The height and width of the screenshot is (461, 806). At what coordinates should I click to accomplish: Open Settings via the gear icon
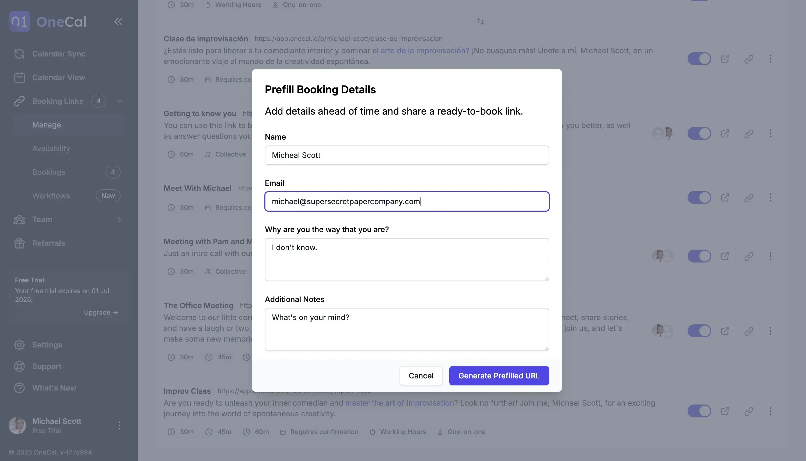tap(19, 345)
